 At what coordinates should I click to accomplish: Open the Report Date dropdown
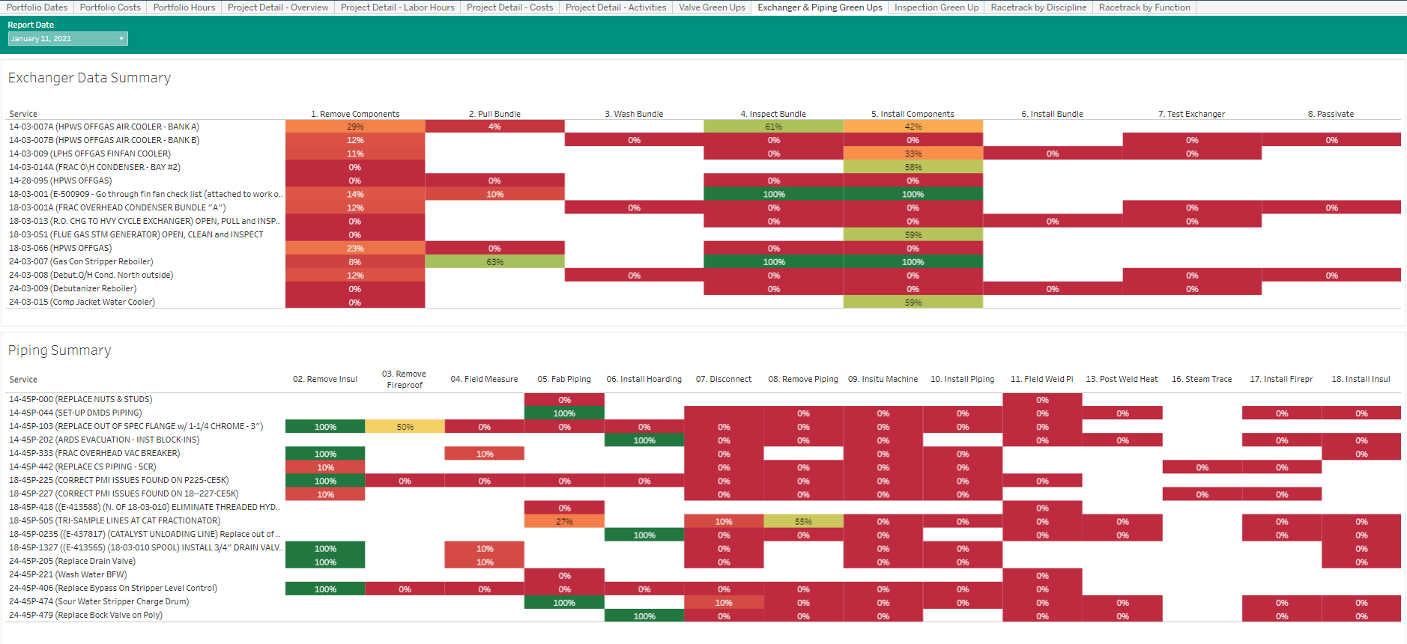pyautogui.click(x=67, y=39)
